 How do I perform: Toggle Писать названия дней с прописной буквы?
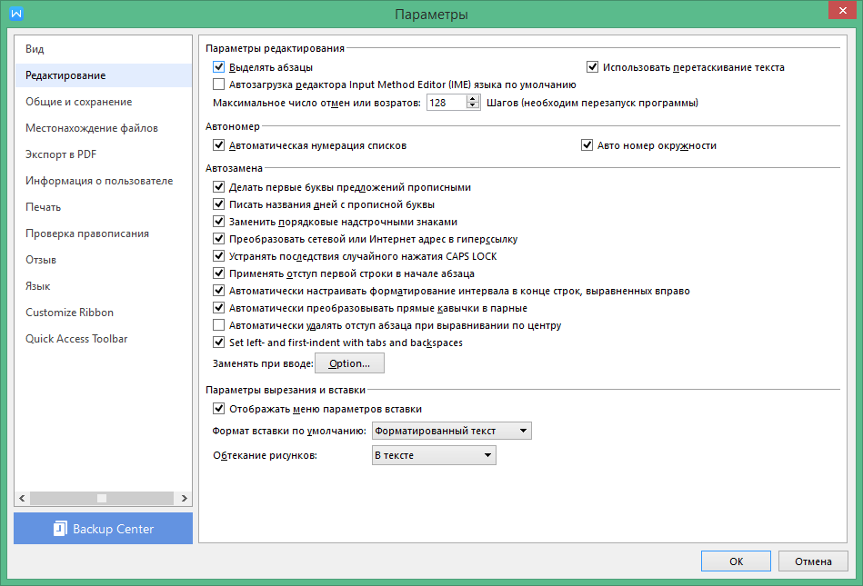click(x=218, y=204)
